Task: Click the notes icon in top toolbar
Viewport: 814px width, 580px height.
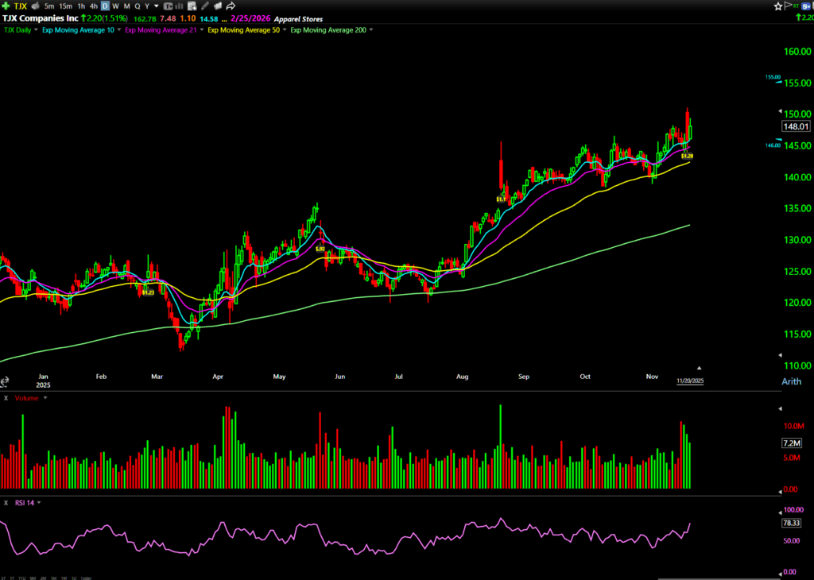Action: pos(193,6)
